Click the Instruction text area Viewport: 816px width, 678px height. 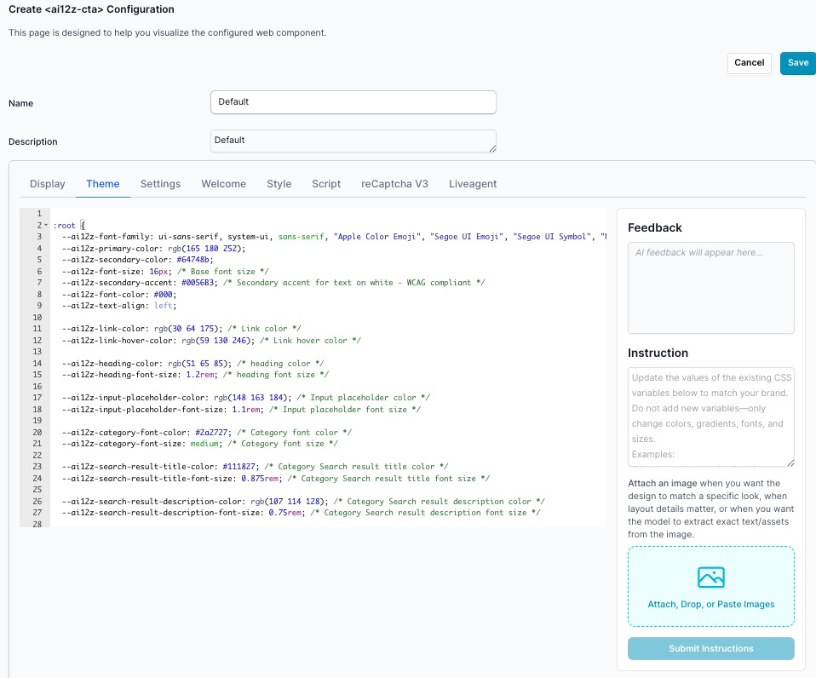[x=710, y=417]
